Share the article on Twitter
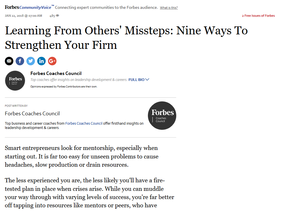 pos(31,61)
